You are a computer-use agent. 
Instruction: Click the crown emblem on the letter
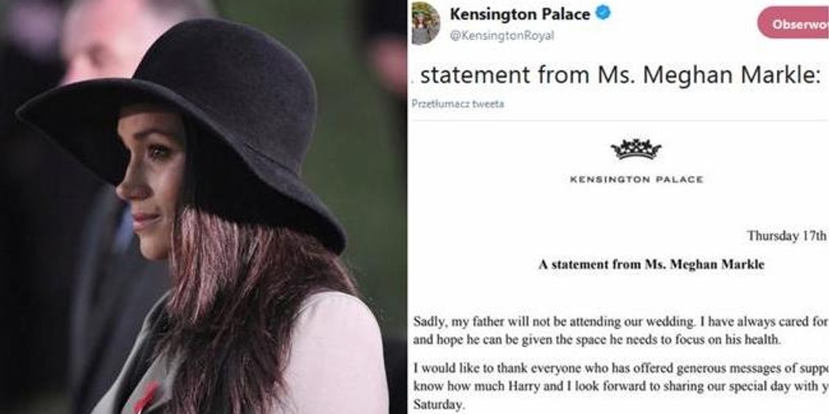636,149
